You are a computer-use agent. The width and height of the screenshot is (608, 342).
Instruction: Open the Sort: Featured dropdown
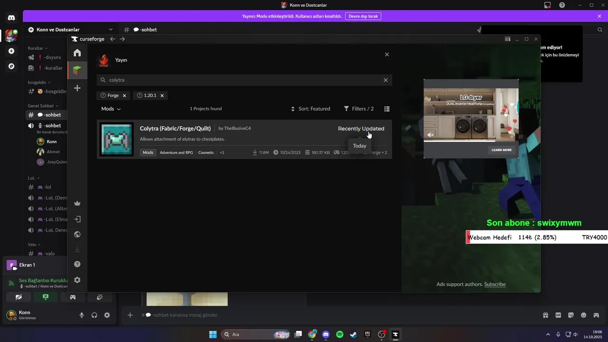click(x=311, y=109)
